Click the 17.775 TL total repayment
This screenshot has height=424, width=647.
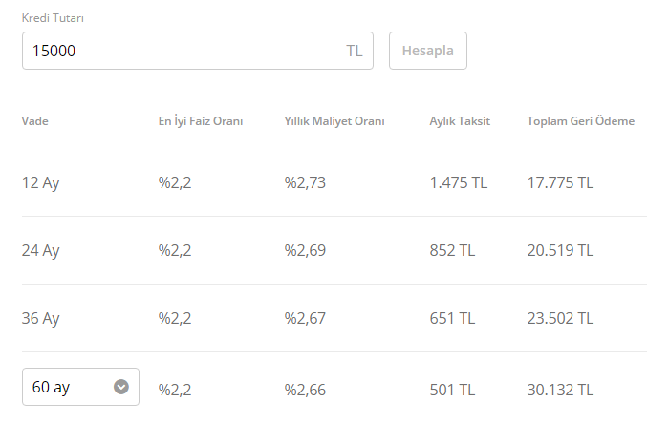tap(560, 182)
